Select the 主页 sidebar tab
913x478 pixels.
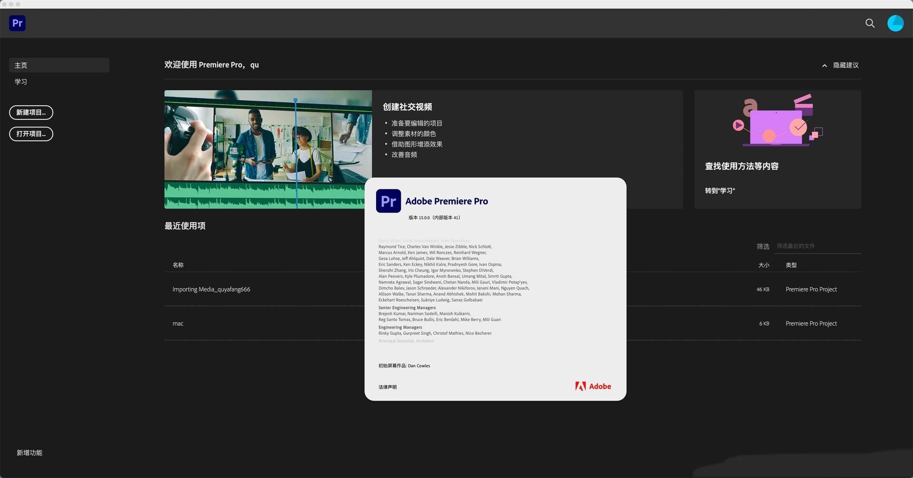coord(59,65)
